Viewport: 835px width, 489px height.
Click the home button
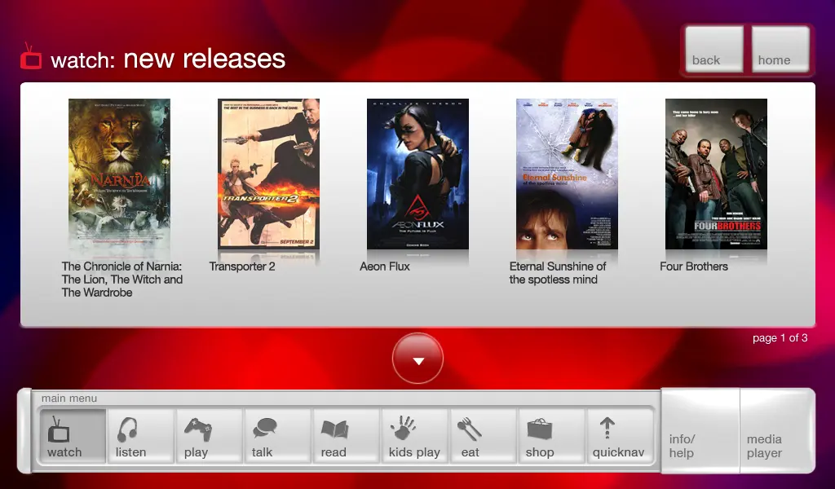click(x=780, y=49)
